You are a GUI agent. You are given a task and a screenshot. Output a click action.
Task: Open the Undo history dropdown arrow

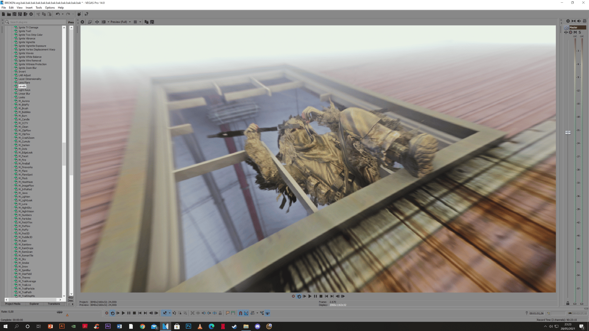(x=62, y=14)
